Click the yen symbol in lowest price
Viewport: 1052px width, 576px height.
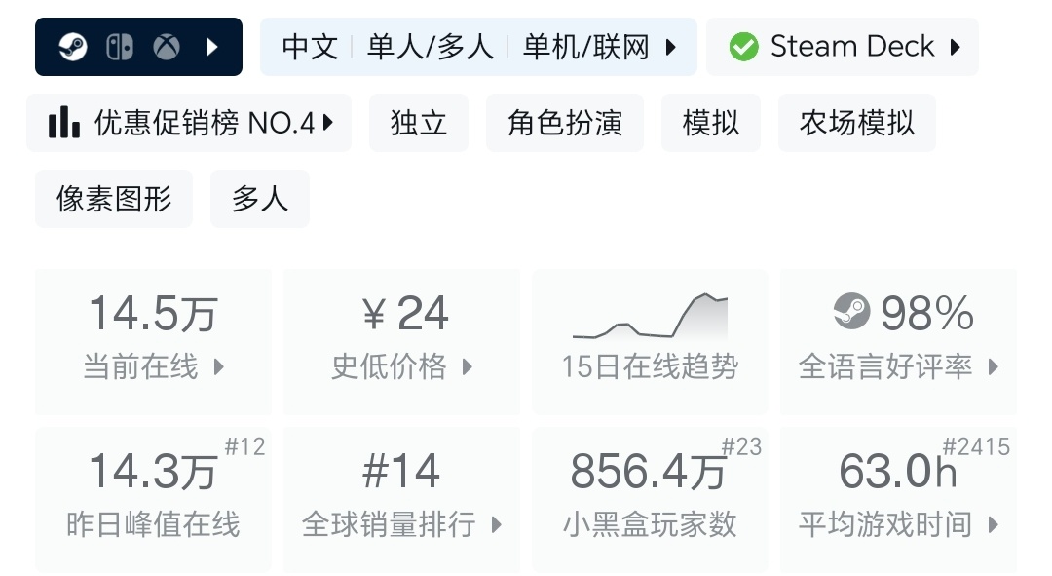375,314
